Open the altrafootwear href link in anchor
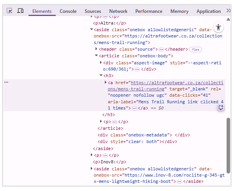The height and width of the screenshot is (191, 234). pyautogui.click(x=177, y=83)
